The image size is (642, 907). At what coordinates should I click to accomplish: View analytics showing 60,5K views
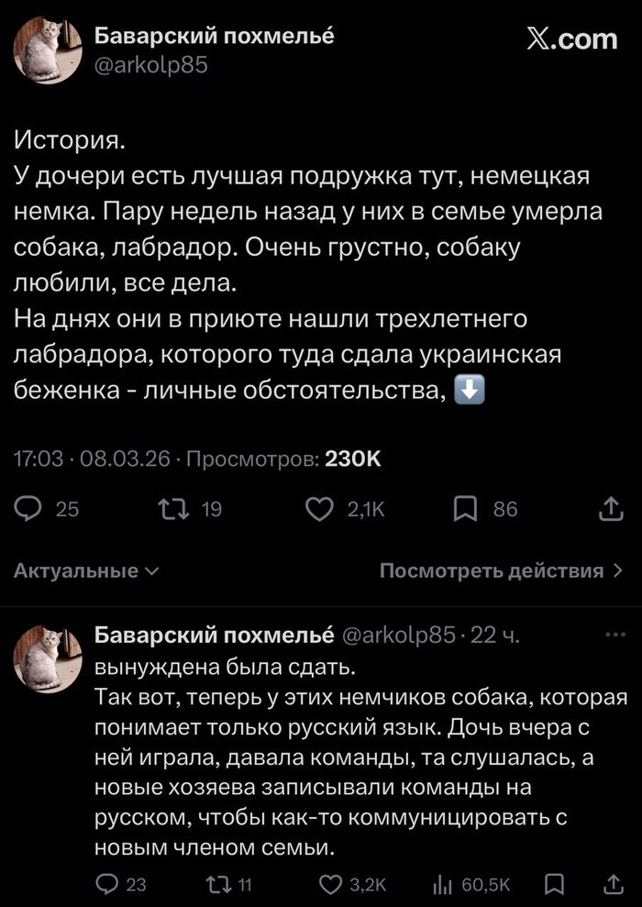point(442,883)
